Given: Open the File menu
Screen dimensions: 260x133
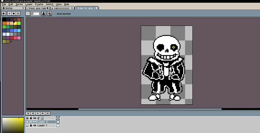Looking at the screenshot, I should pyautogui.click(x=4, y=4).
